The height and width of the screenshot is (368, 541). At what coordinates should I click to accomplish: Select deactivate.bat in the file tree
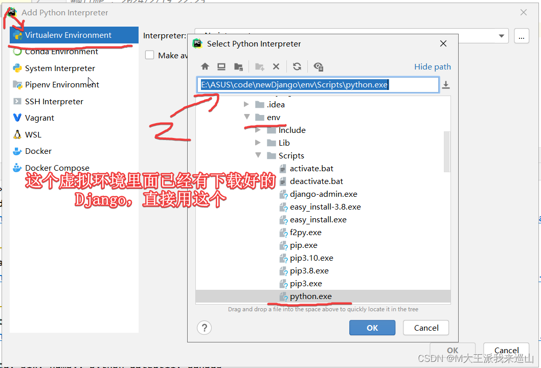pyautogui.click(x=323, y=181)
